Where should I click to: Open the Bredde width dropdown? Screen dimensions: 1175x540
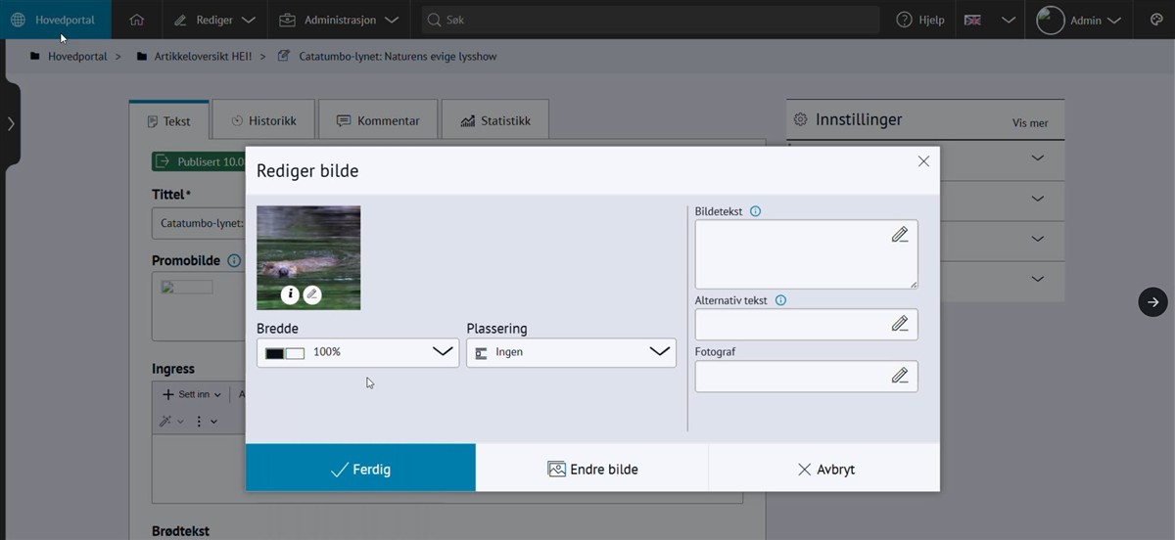pyautogui.click(x=357, y=352)
